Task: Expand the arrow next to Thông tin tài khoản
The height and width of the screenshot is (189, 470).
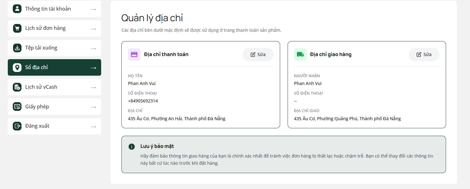Action: (x=93, y=9)
